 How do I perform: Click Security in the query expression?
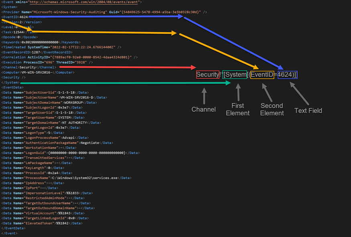[x=208, y=75]
